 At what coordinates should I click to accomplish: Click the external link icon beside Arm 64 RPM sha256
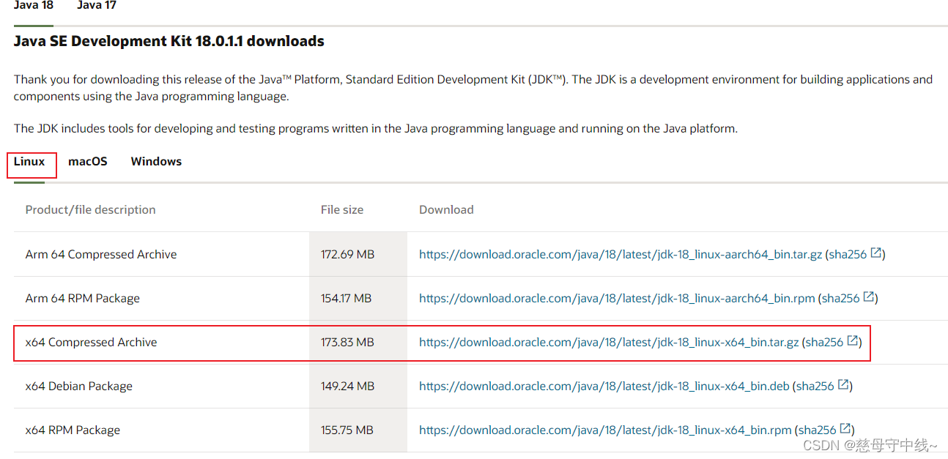point(869,296)
